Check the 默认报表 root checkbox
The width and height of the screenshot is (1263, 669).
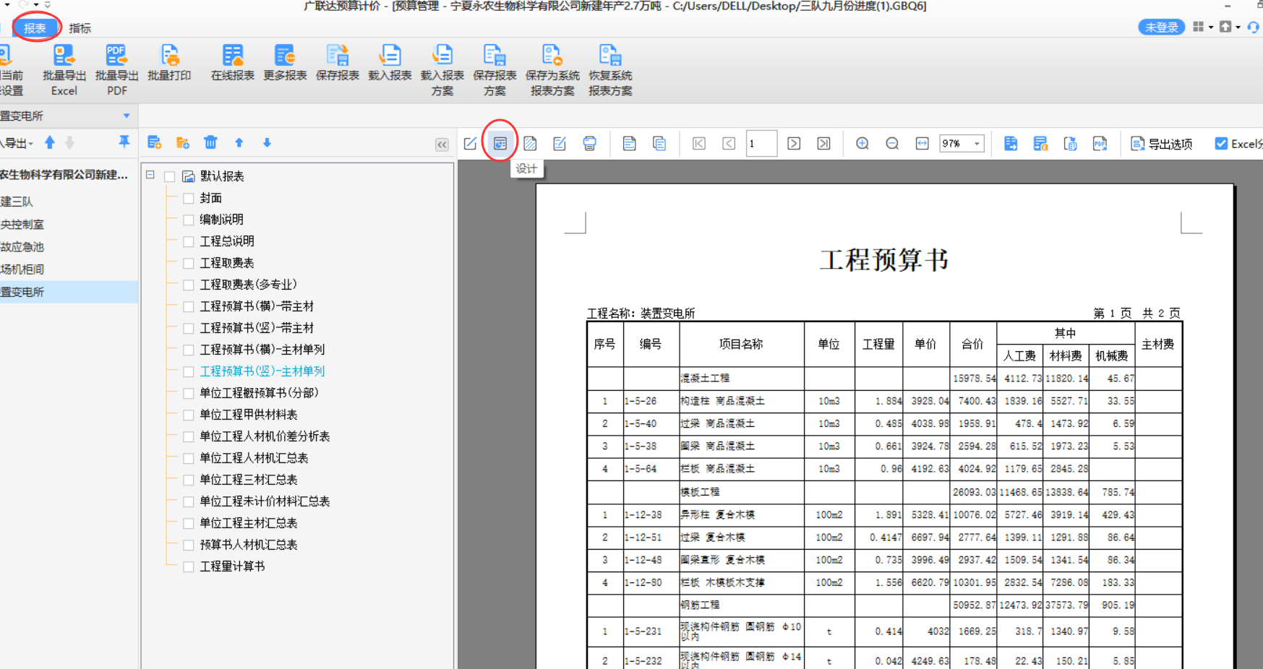click(x=170, y=176)
